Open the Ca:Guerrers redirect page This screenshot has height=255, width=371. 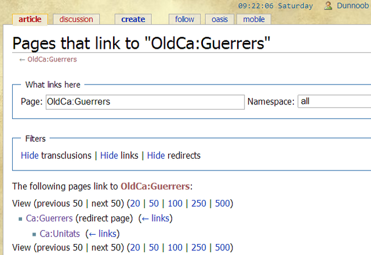pyautogui.click(x=49, y=218)
